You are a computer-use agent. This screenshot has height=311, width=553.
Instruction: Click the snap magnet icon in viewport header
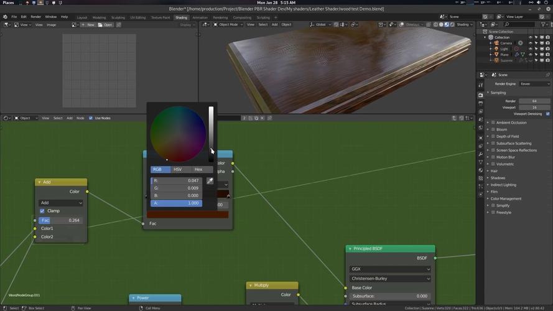coord(336,25)
